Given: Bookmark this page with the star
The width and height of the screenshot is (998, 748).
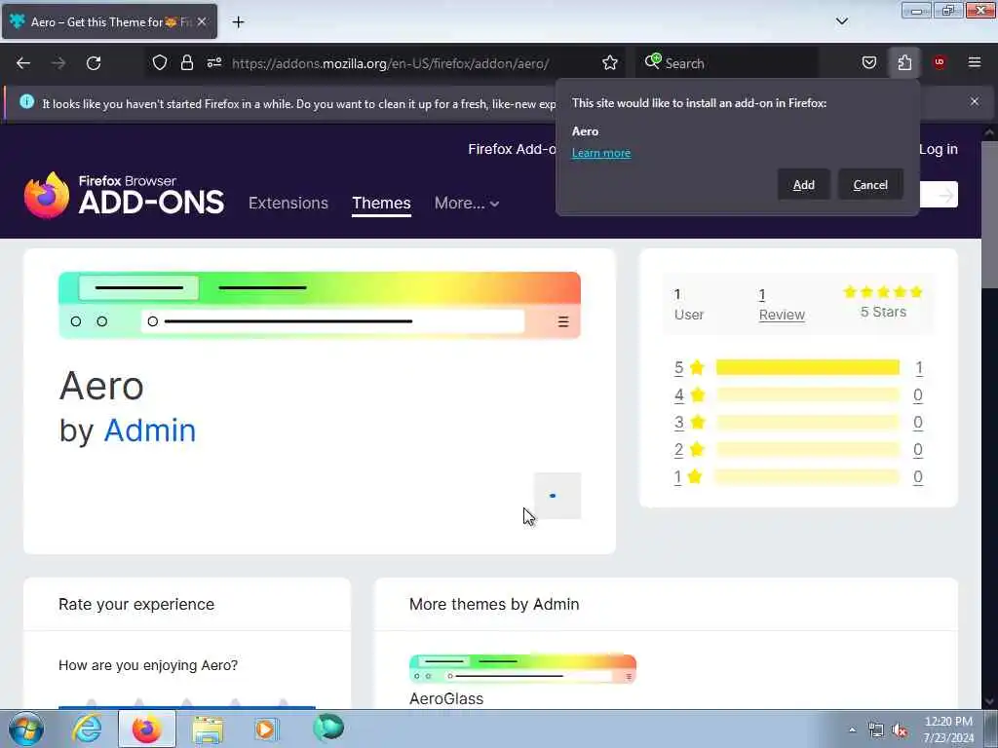Looking at the screenshot, I should pyautogui.click(x=610, y=62).
